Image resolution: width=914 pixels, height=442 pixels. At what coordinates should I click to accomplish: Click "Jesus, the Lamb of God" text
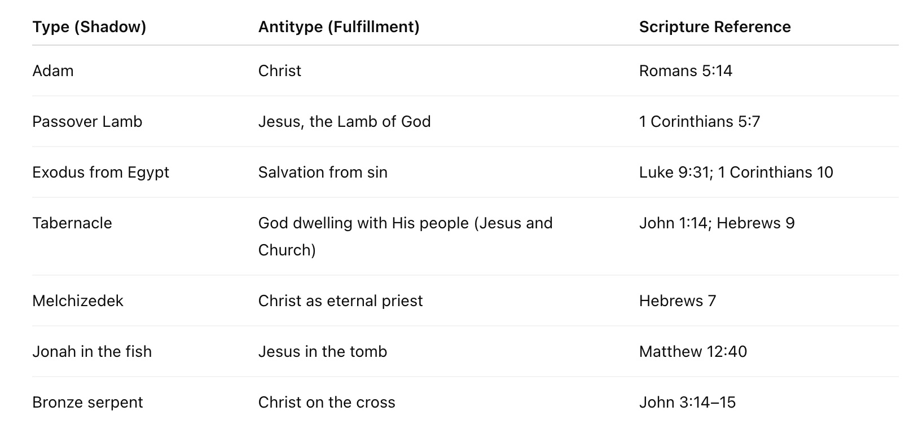click(x=344, y=122)
